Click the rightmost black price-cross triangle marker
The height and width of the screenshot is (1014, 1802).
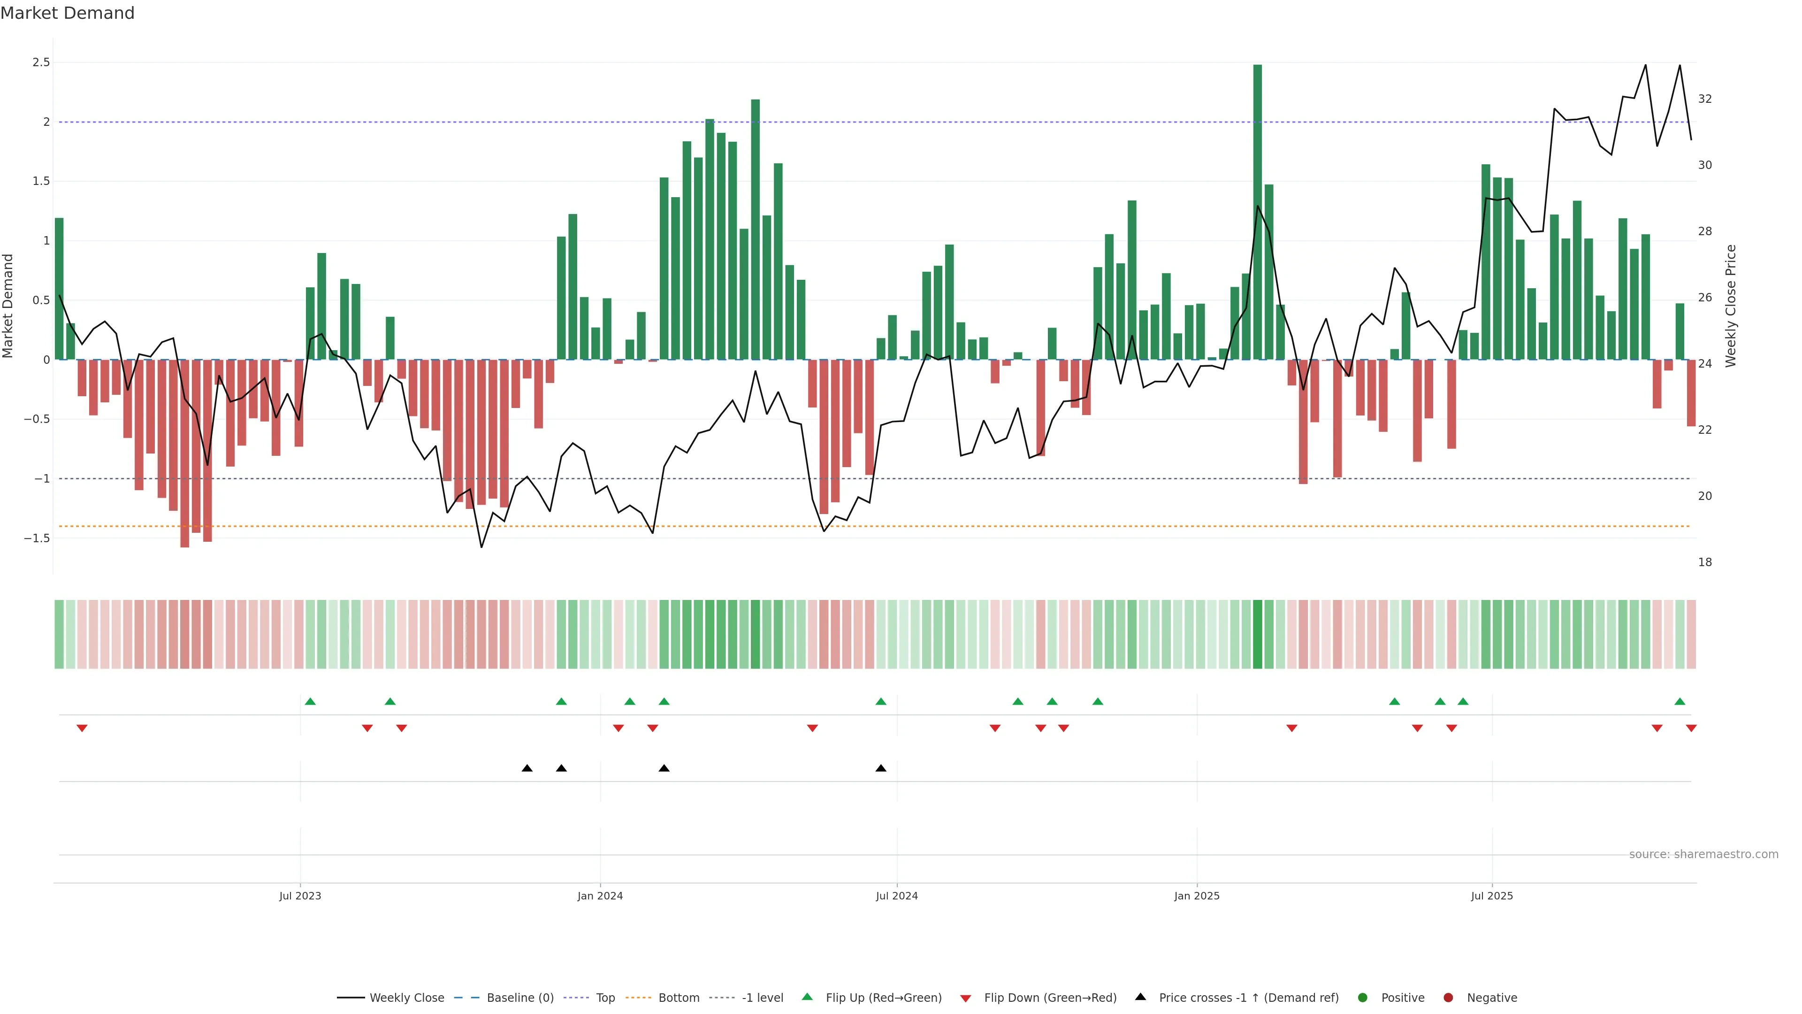coord(881,768)
